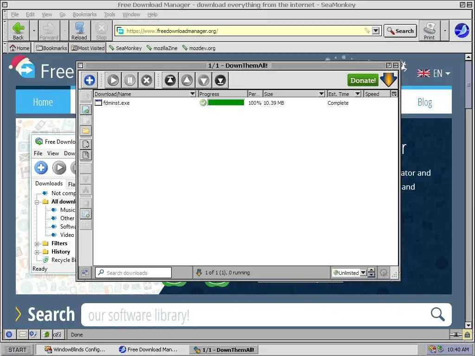Screen dimensions: 475x356
Task: Click magnifier icon in website search box
Action: [438, 315]
